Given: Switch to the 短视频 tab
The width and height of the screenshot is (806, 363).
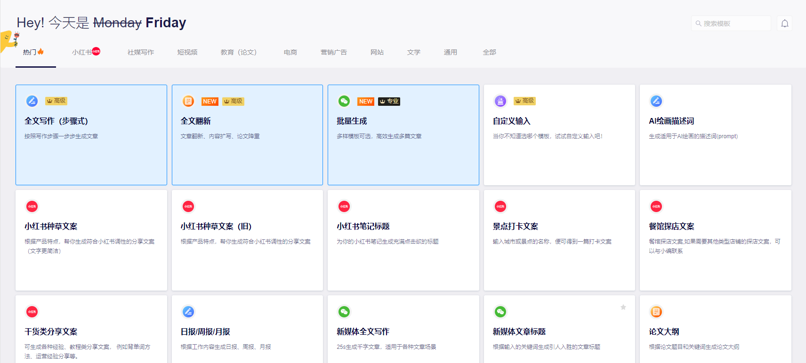Looking at the screenshot, I should tap(187, 52).
